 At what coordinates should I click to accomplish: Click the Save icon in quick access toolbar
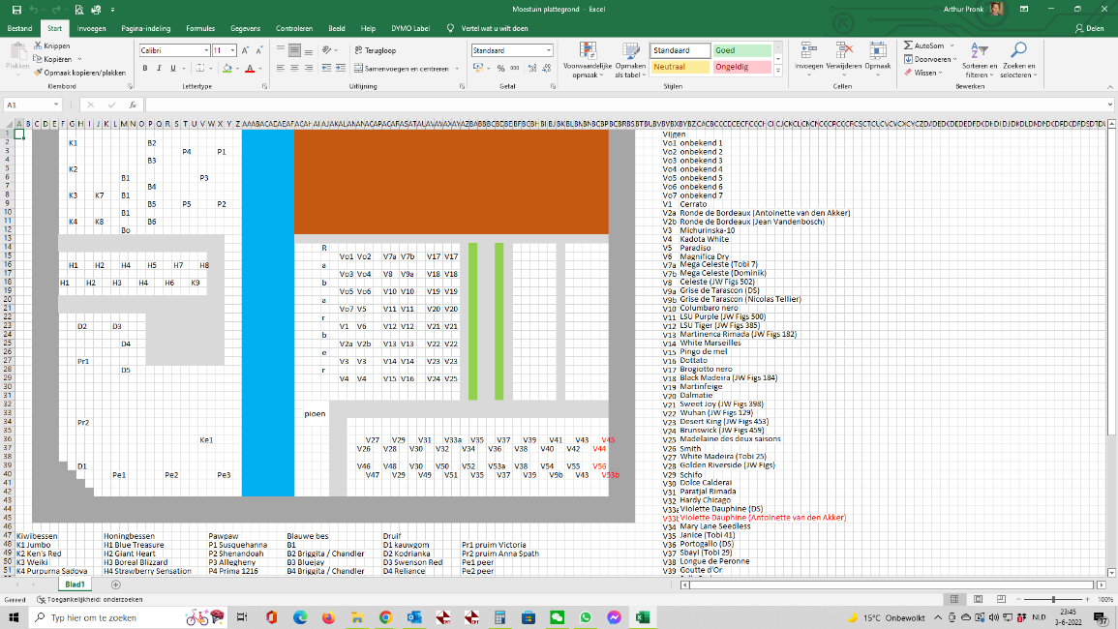(15, 9)
